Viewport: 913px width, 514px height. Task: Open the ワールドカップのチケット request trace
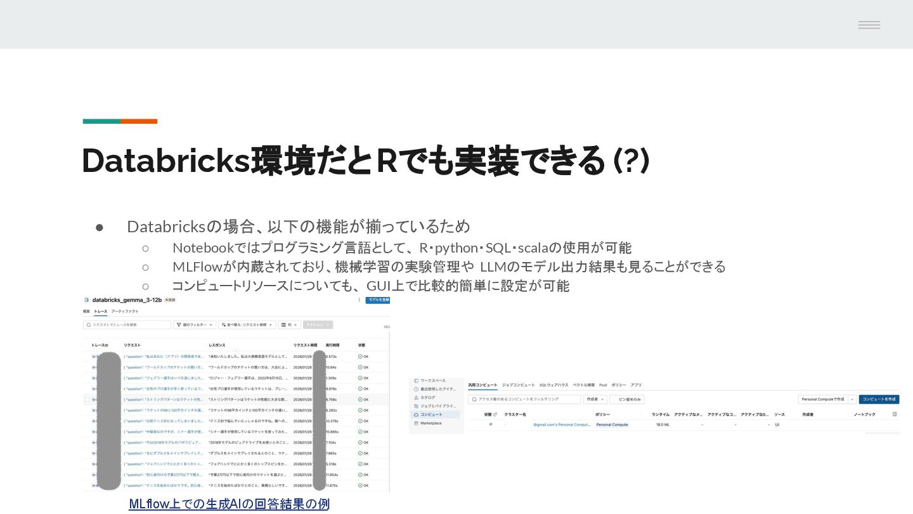[x=164, y=367]
